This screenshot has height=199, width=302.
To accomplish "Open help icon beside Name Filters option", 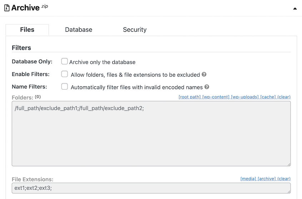I will (x=207, y=87).
